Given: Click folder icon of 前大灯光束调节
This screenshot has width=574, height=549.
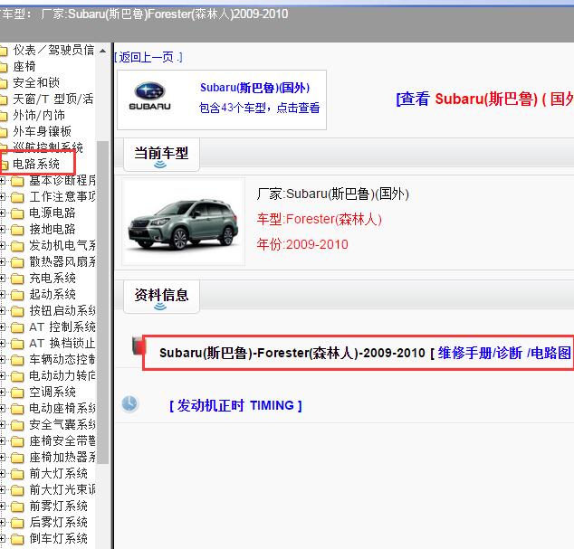Looking at the screenshot, I should [x=17, y=490].
